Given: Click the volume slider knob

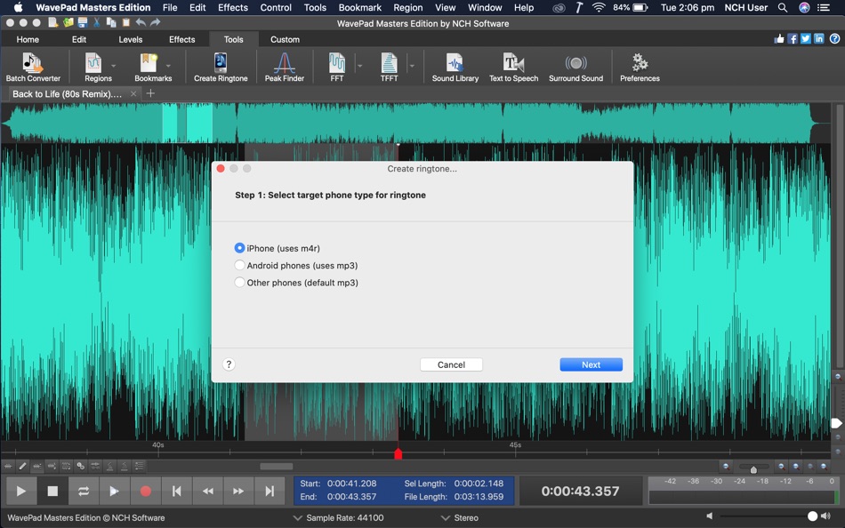Looking at the screenshot, I should pos(812,516).
